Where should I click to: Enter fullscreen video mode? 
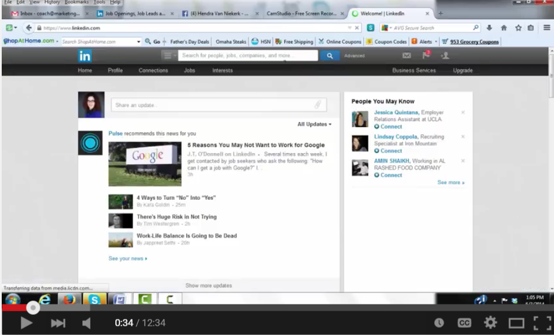[x=542, y=323]
